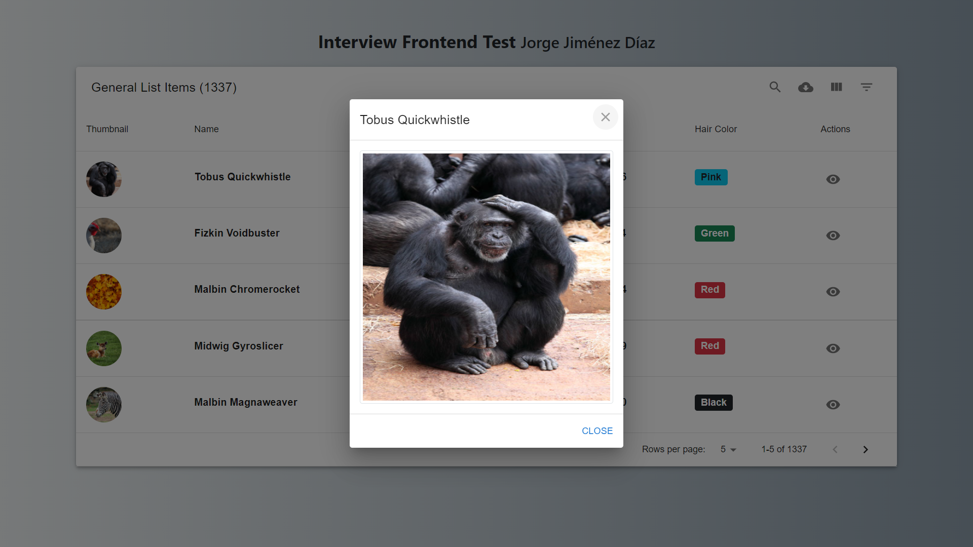Close dialog with the X icon
Viewport: 973px width, 547px height.
605,117
